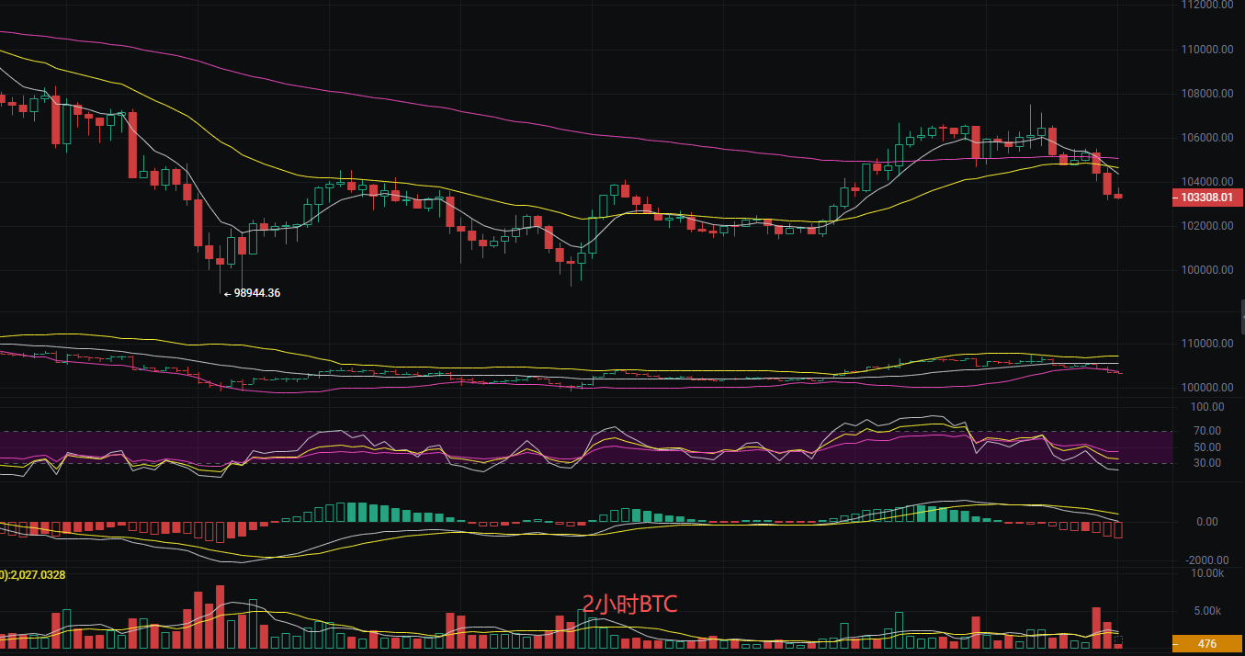This screenshot has width=1245, height=656.
Task: Click the latest rightmost red candlestick
Action: [x=1118, y=196]
